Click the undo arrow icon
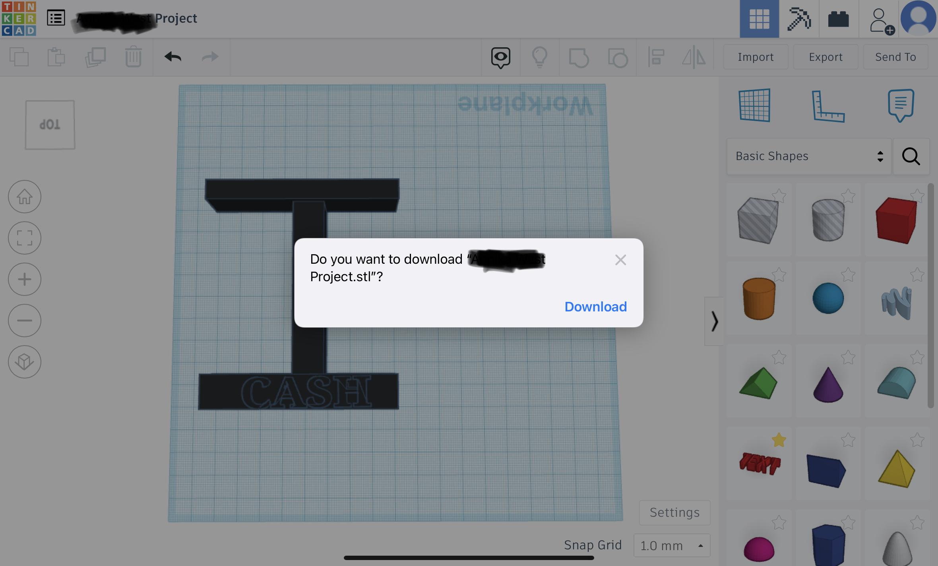Screen dimensions: 938x566 click(173, 57)
